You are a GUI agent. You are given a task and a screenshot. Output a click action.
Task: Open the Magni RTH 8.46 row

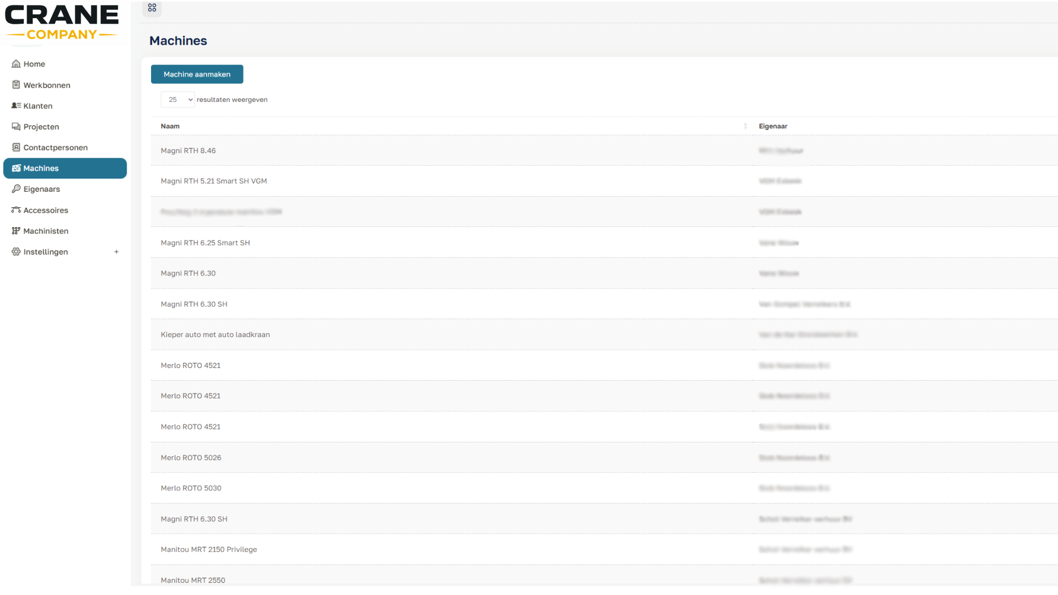(x=188, y=151)
